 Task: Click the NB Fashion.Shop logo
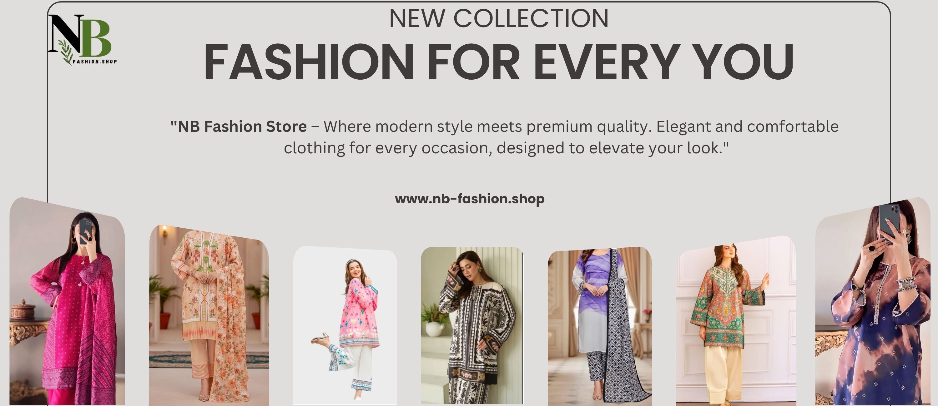click(x=83, y=40)
